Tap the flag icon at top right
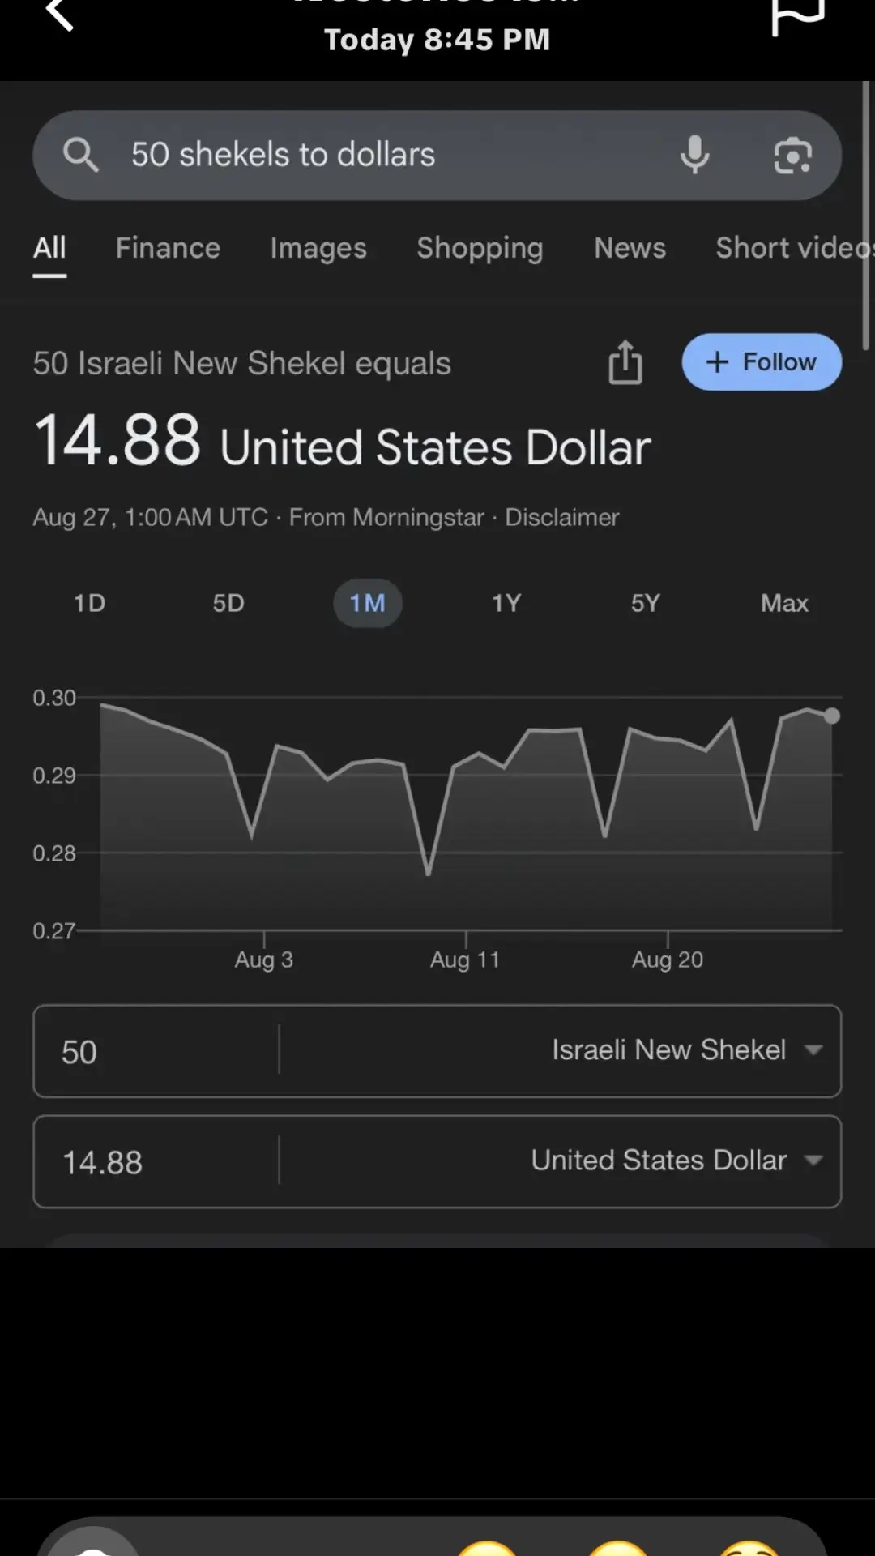875x1556 pixels. coord(797,15)
